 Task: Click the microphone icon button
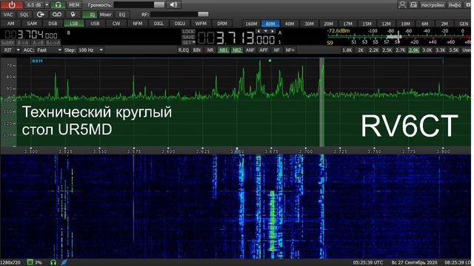(x=73, y=15)
